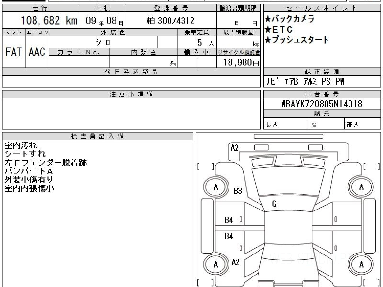Select the lower B4 mark on rear door
Screen dimensions: 383x287
pyautogui.click(x=229, y=236)
